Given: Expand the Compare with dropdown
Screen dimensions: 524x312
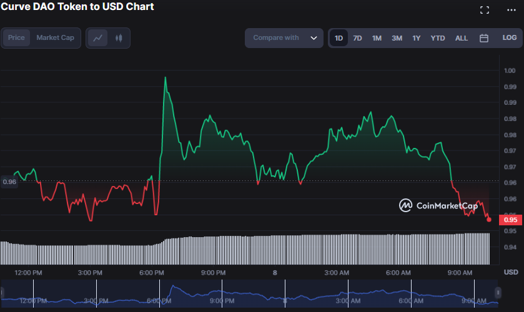Looking at the screenshot, I should click(284, 37).
